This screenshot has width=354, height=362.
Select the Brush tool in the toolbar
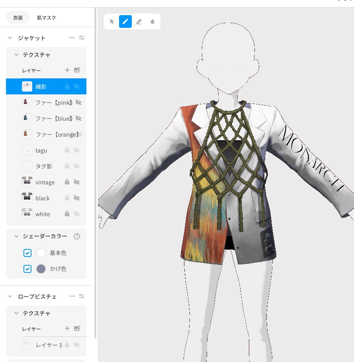[125, 22]
